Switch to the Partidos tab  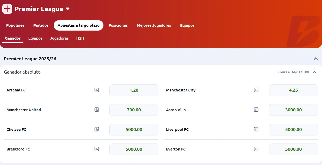(x=41, y=25)
